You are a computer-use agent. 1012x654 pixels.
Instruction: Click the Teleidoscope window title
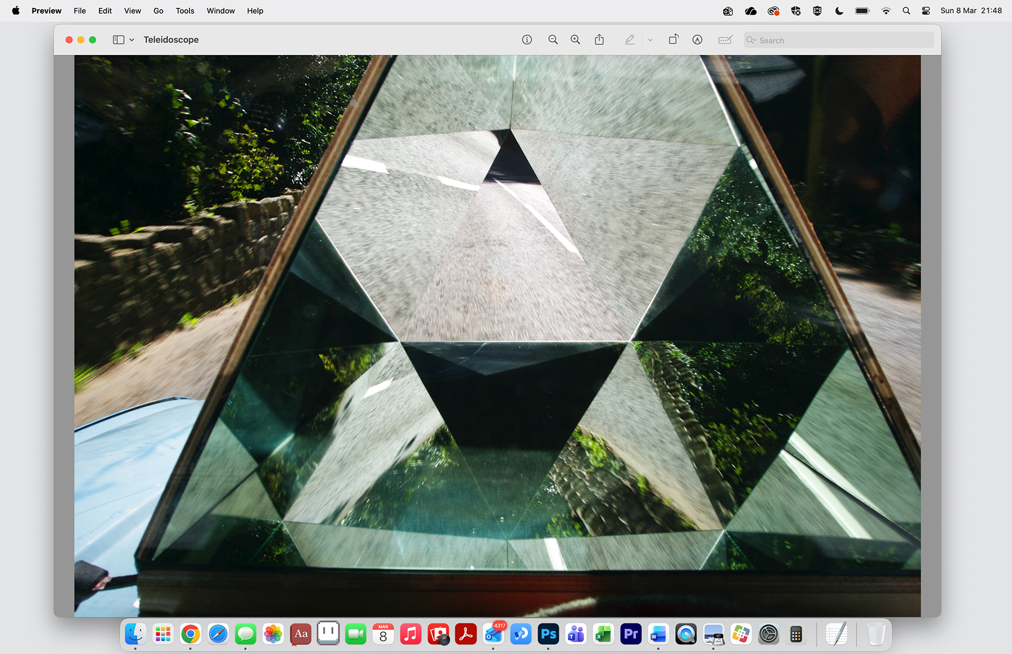[171, 40]
